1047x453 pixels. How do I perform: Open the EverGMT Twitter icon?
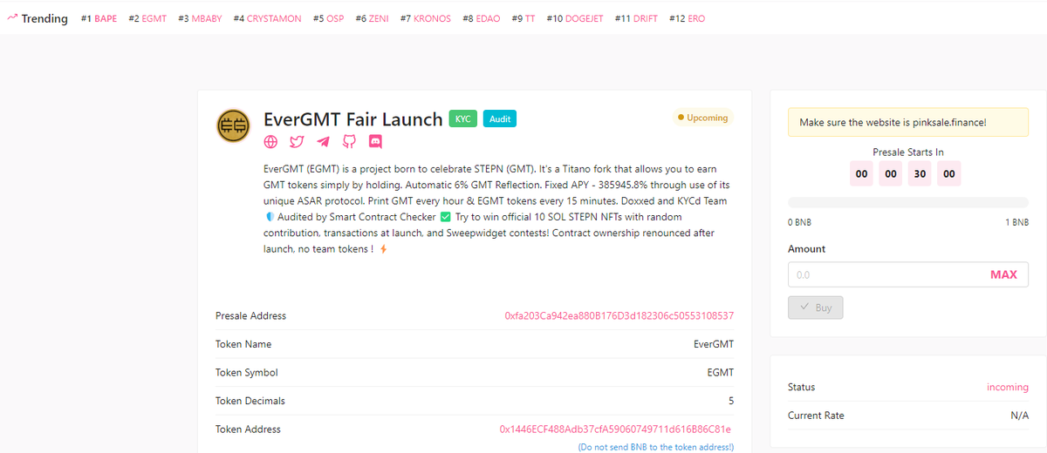click(x=297, y=141)
